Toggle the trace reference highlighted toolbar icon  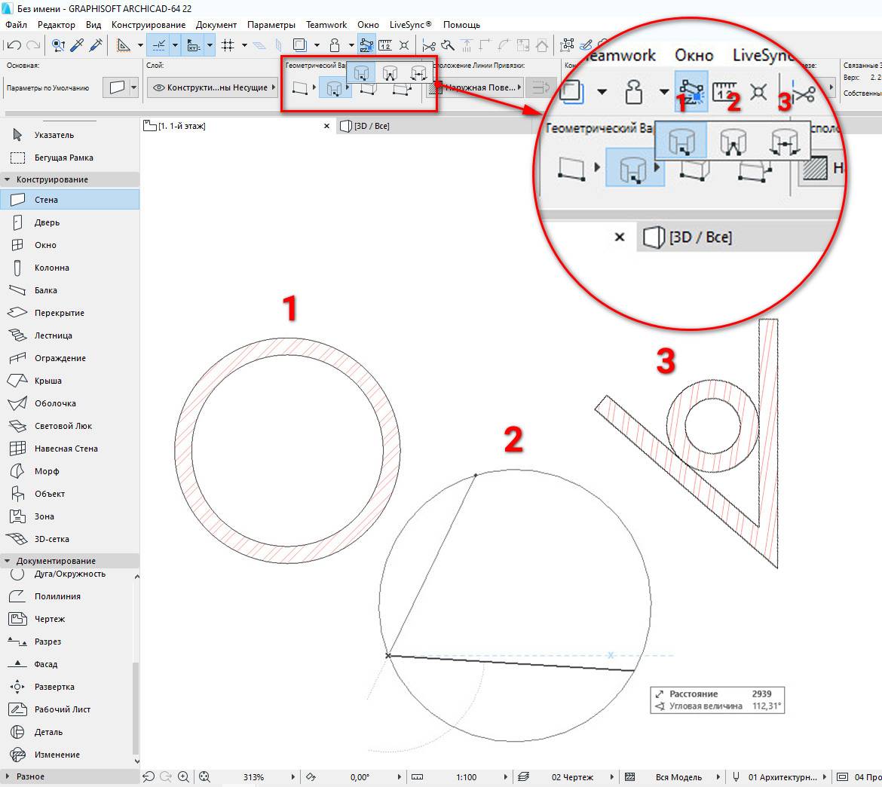[x=366, y=45]
